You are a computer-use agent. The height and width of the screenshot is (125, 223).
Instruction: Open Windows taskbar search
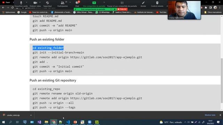click(10, 122)
